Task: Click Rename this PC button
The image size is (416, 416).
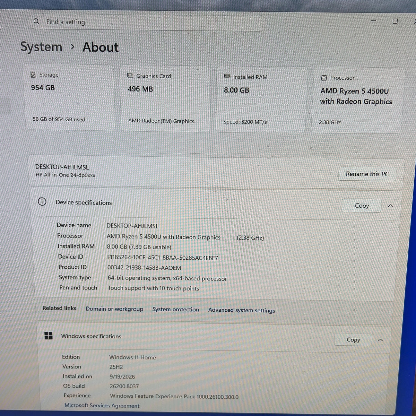Action: (367, 174)
